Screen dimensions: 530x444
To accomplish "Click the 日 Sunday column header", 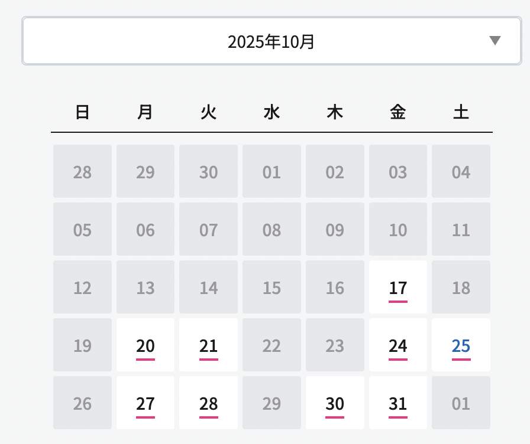I will coord(82,112).
